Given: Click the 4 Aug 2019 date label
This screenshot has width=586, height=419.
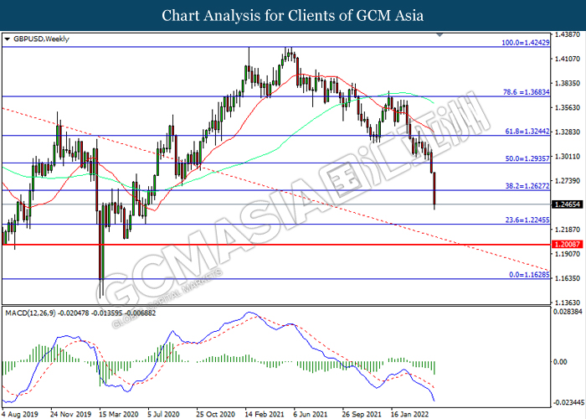Looking at the screenshot, I should coord(20,414).
